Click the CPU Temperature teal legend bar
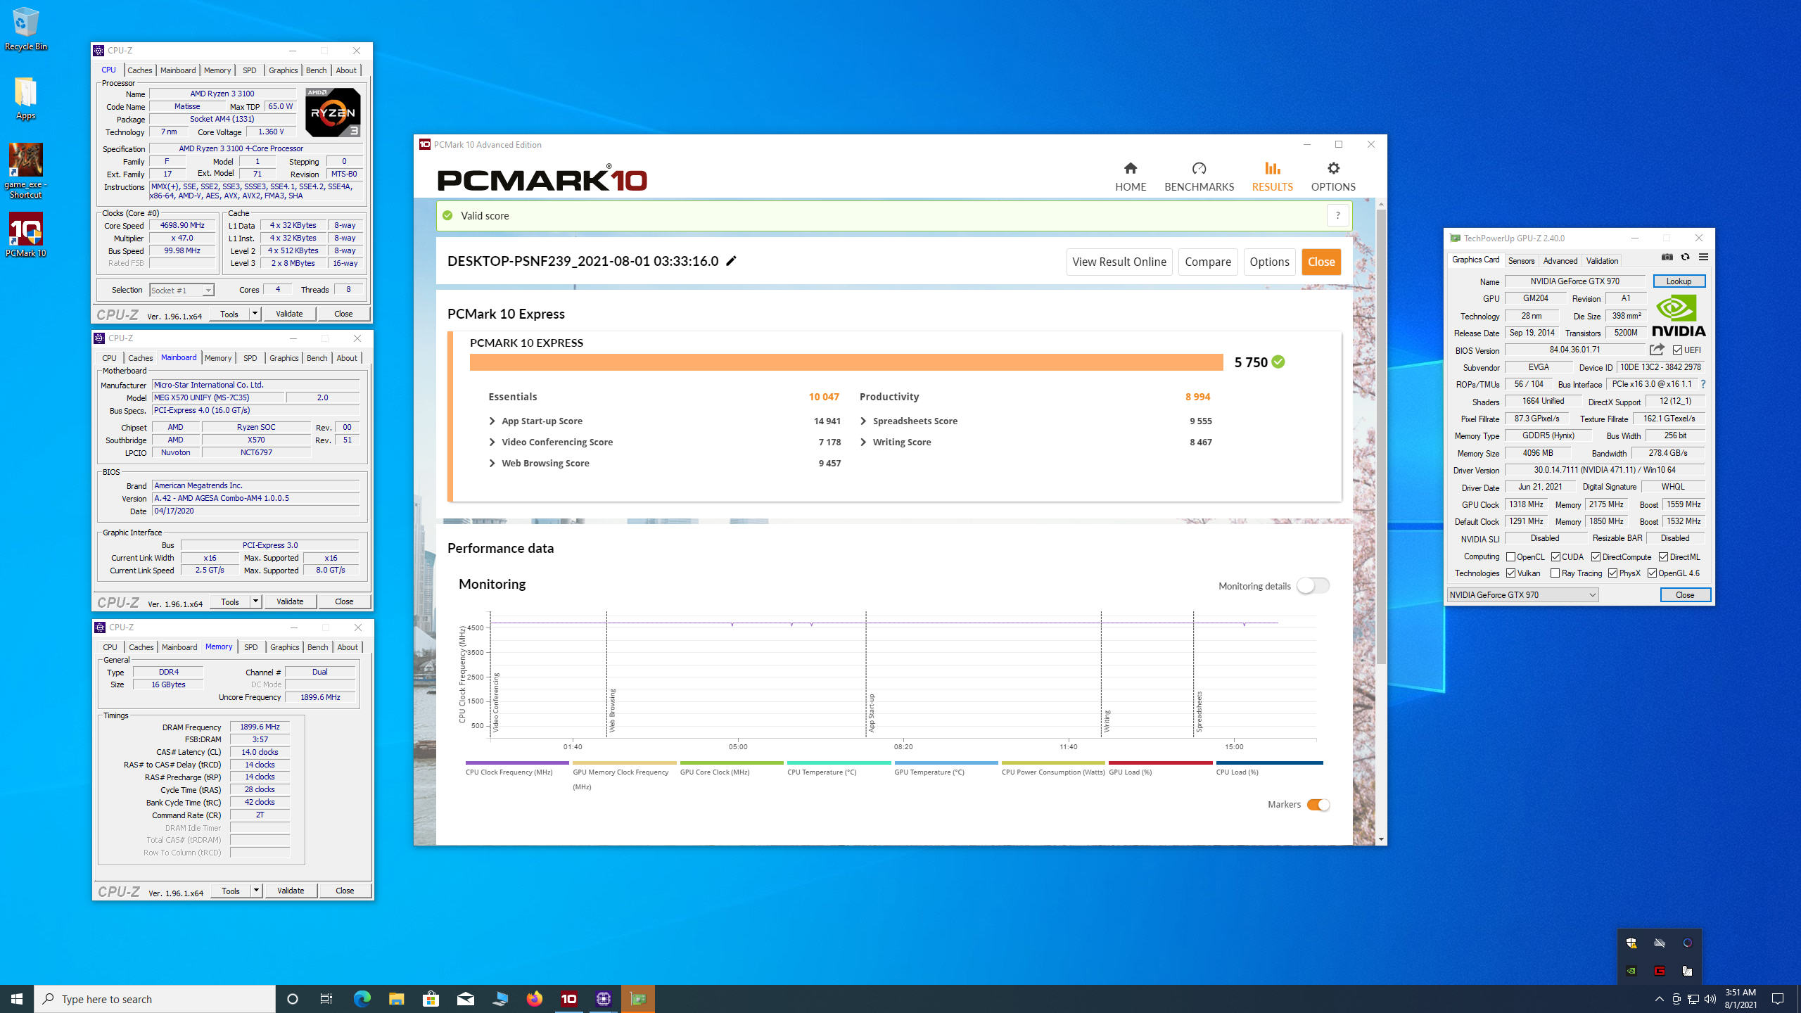 coord(839,763)
